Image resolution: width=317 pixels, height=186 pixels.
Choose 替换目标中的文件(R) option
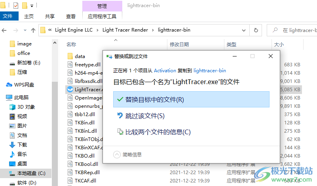pyautogui.click(x=191, y=99)
